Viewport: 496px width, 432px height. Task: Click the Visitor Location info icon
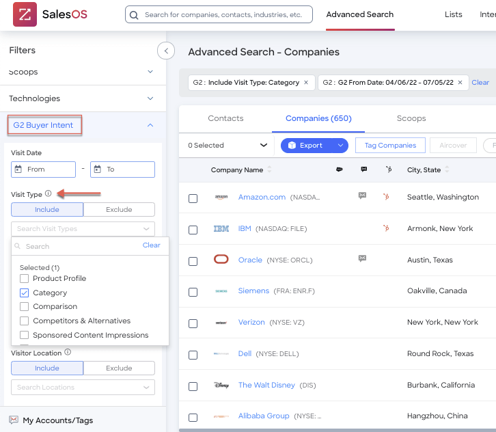pos(68,352)
